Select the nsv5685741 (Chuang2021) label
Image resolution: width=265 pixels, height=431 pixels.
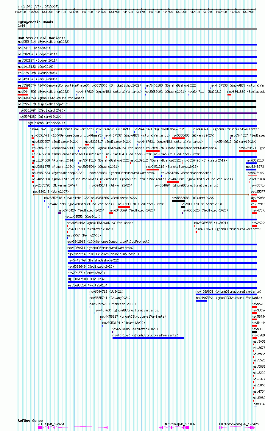110,298
